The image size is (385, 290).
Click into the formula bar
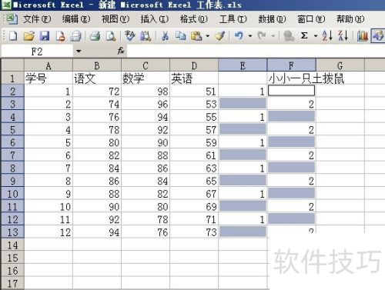(256, 52)
